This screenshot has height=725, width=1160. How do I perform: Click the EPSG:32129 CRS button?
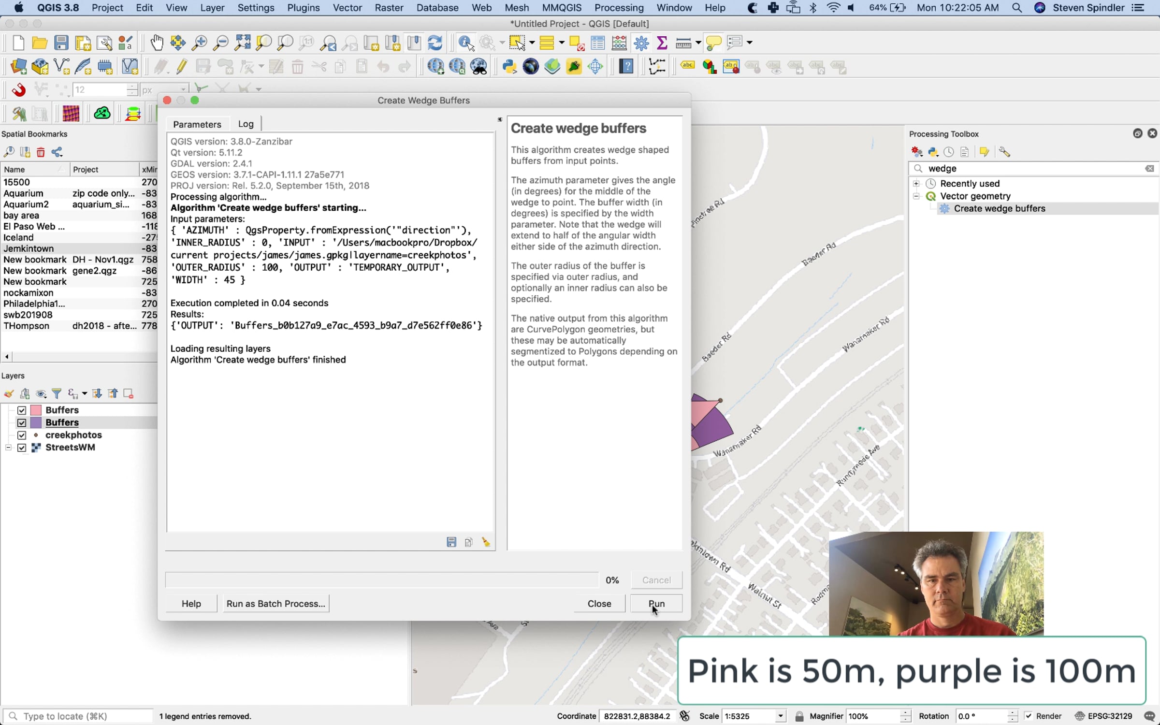coord(1103,716)
